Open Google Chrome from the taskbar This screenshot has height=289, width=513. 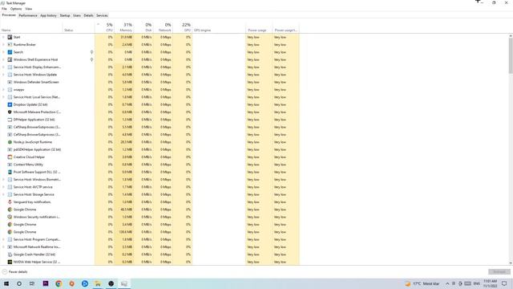point(59,283)
